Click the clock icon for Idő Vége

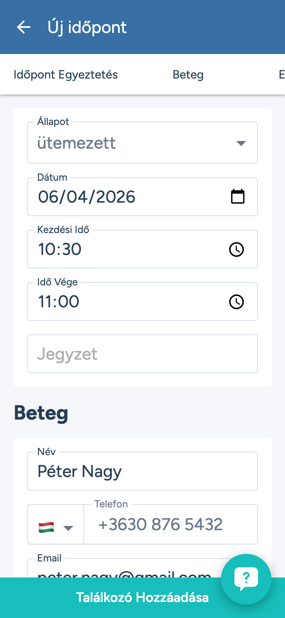pyautogui.click(x=236, y=302)
